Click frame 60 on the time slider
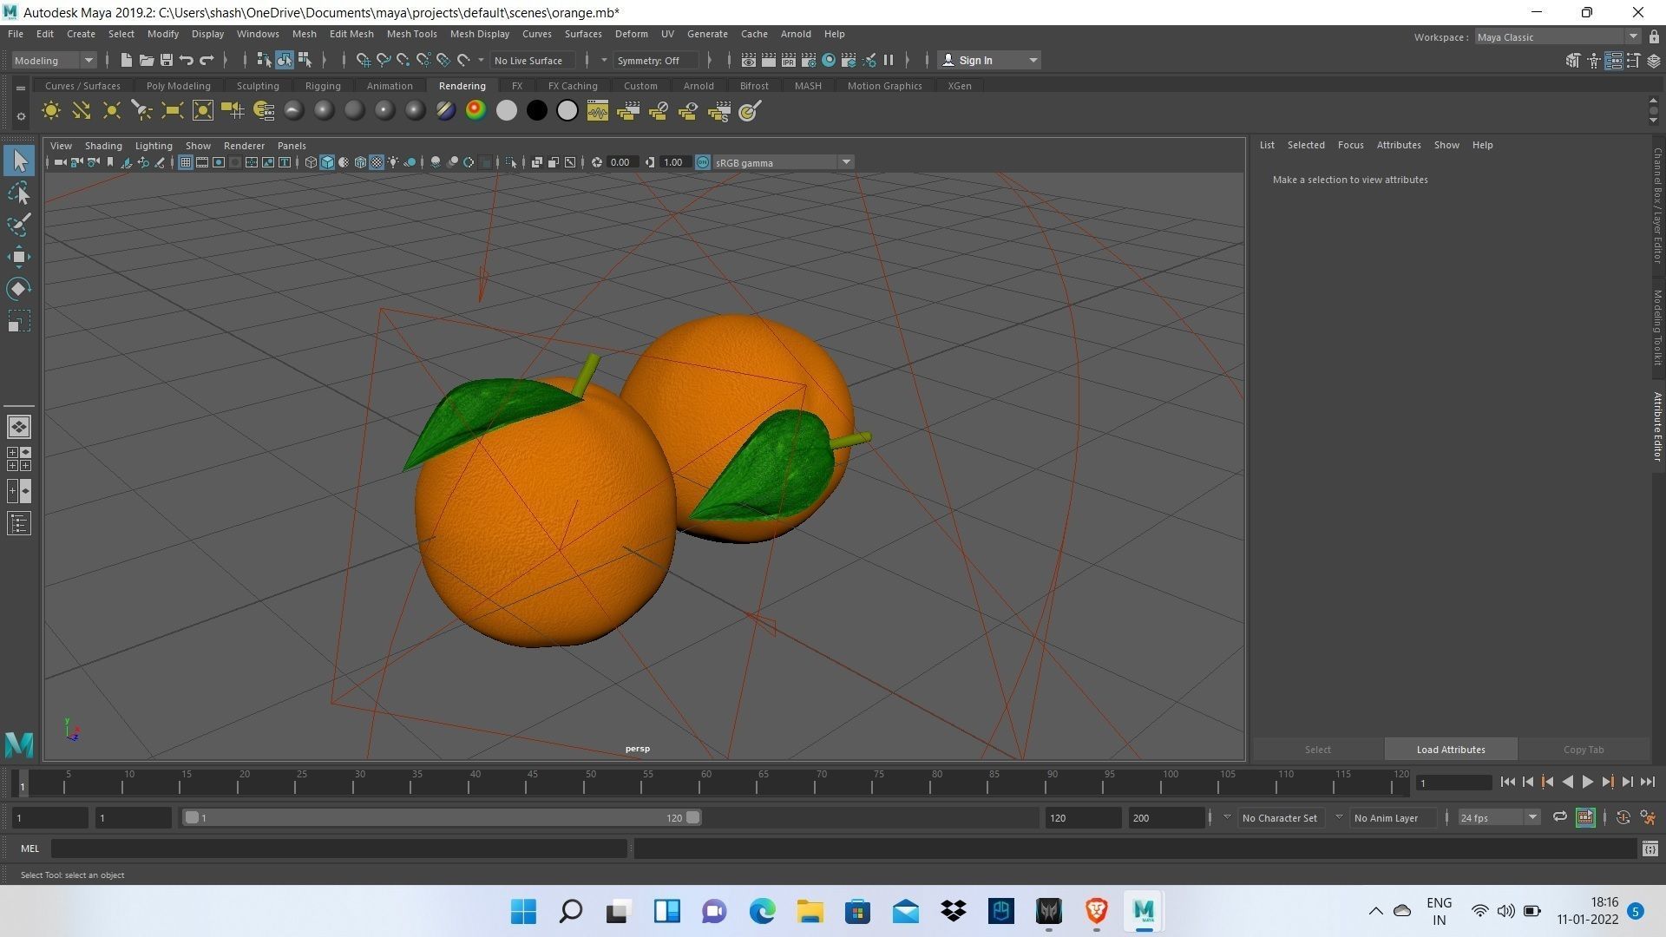 699,784
